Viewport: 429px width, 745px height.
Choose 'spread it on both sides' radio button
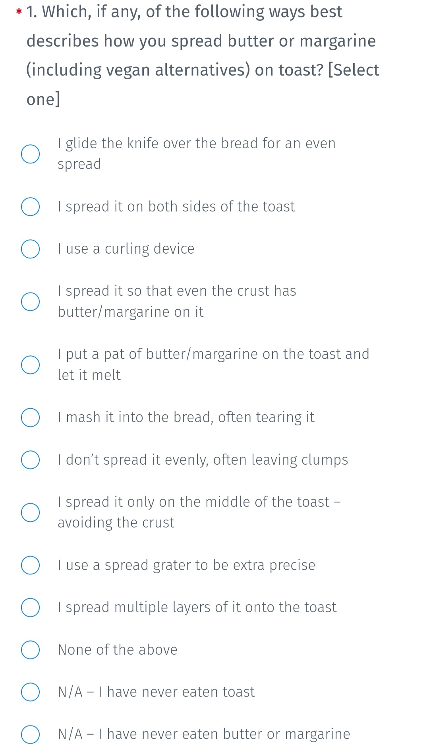click(30, 207)
